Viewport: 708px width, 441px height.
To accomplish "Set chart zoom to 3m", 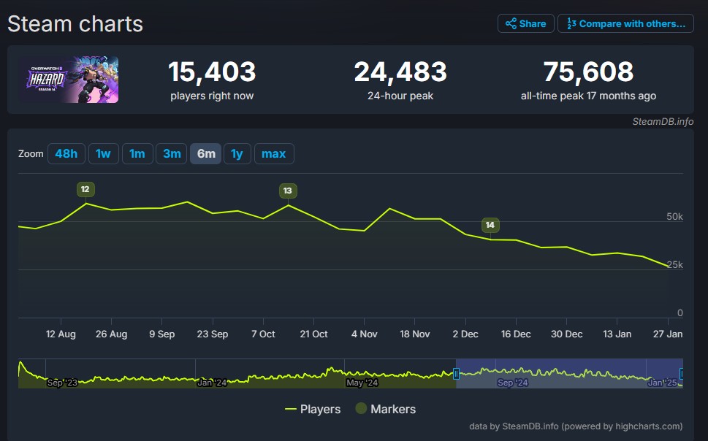I will click(x=172, y=153).
